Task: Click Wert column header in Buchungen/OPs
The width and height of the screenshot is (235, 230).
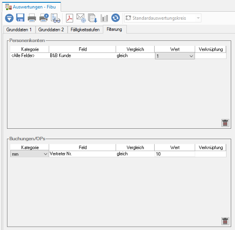Action: pyautogui.click(x=175, y=148)
